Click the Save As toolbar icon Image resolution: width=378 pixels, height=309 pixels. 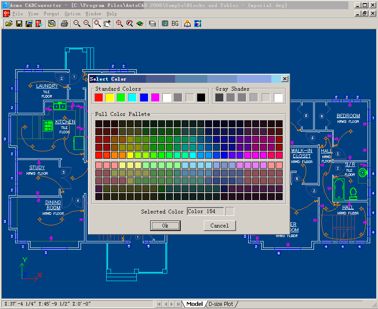click(29, 23)
